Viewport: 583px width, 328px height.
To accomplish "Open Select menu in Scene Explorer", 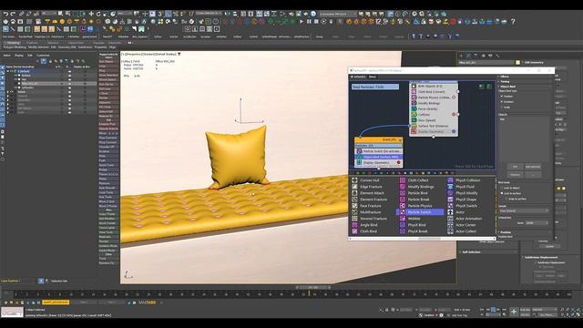I will click(6, 56).
